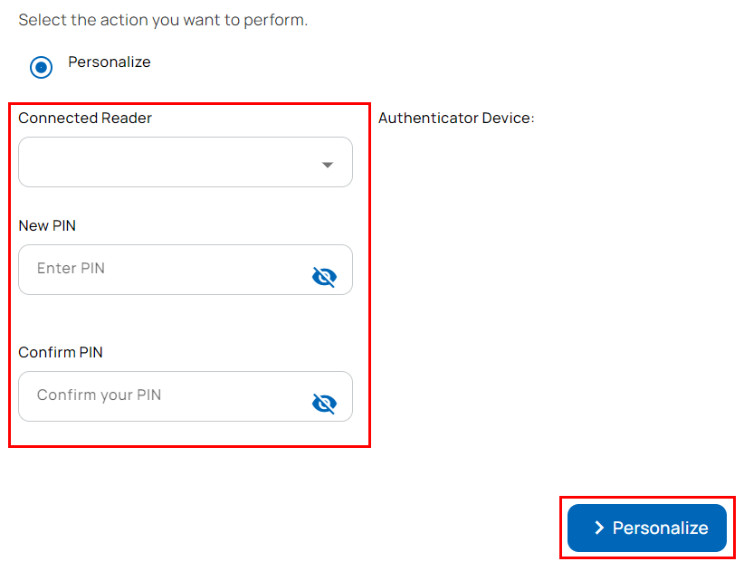Click the Personalize text on the blue button

pos(660,528)
